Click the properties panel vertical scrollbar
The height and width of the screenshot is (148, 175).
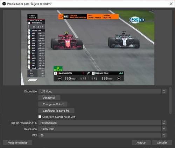coord(170,101)
